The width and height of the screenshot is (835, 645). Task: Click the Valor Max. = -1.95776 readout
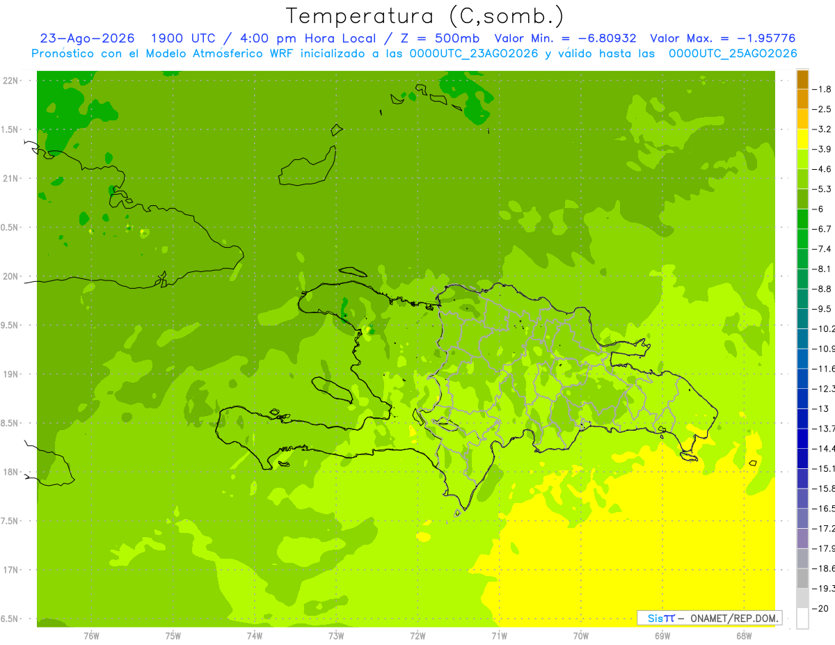[722, 39]
